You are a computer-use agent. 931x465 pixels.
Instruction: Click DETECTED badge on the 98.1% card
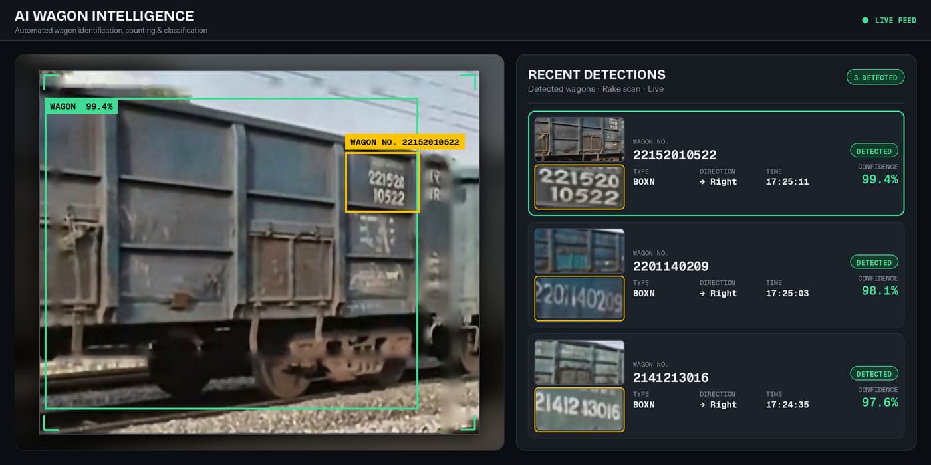pos(874,262)
